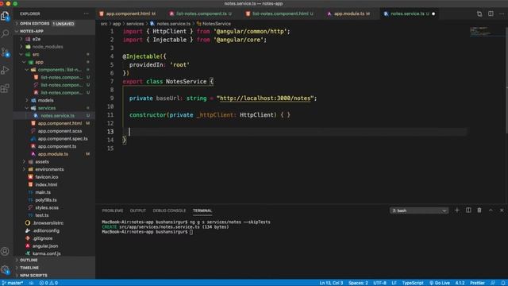Image resolution: width=508 pixels, height=286 pixels.
Task: Open the Problems panel tab
Action: 113,211
